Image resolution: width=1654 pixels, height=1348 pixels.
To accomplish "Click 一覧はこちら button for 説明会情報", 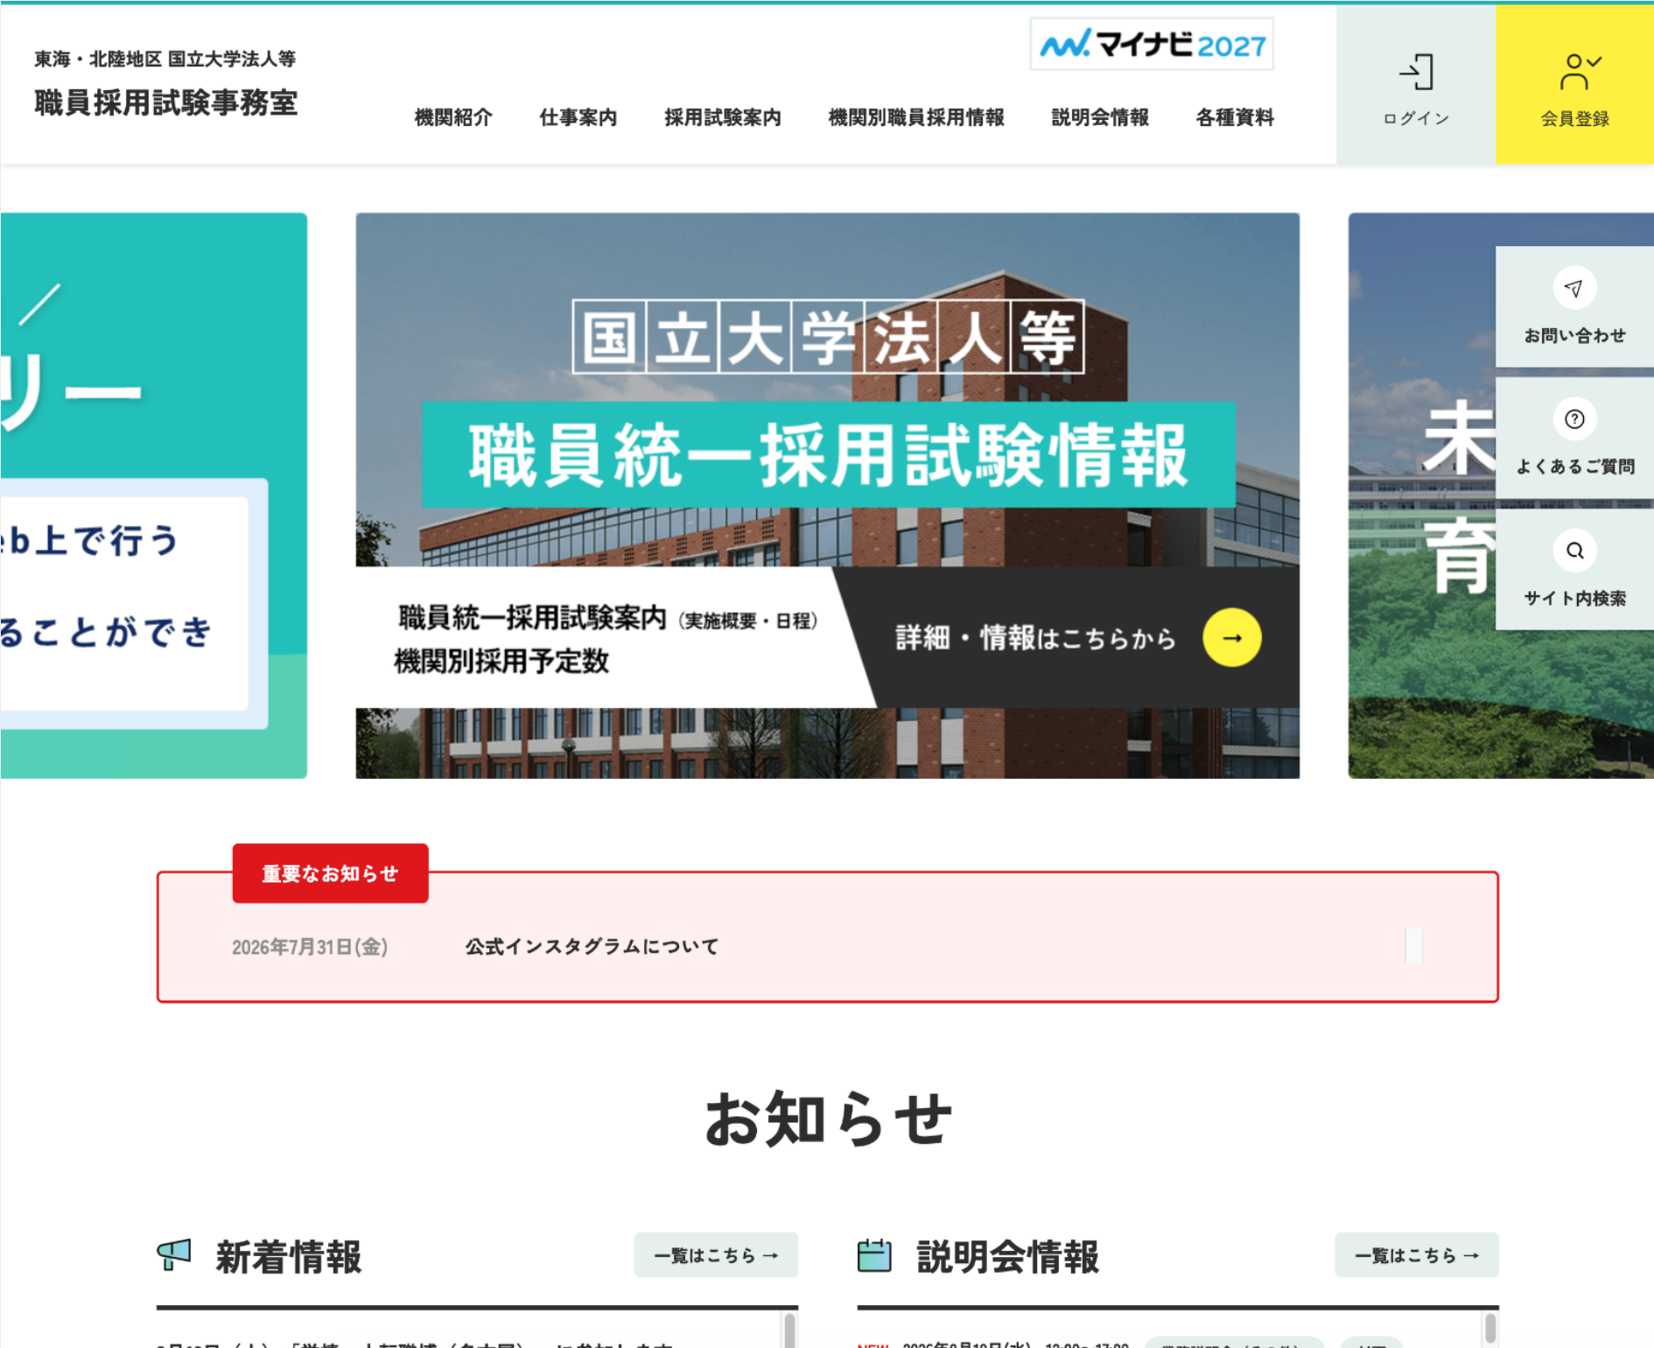I will point(1416,1255).
